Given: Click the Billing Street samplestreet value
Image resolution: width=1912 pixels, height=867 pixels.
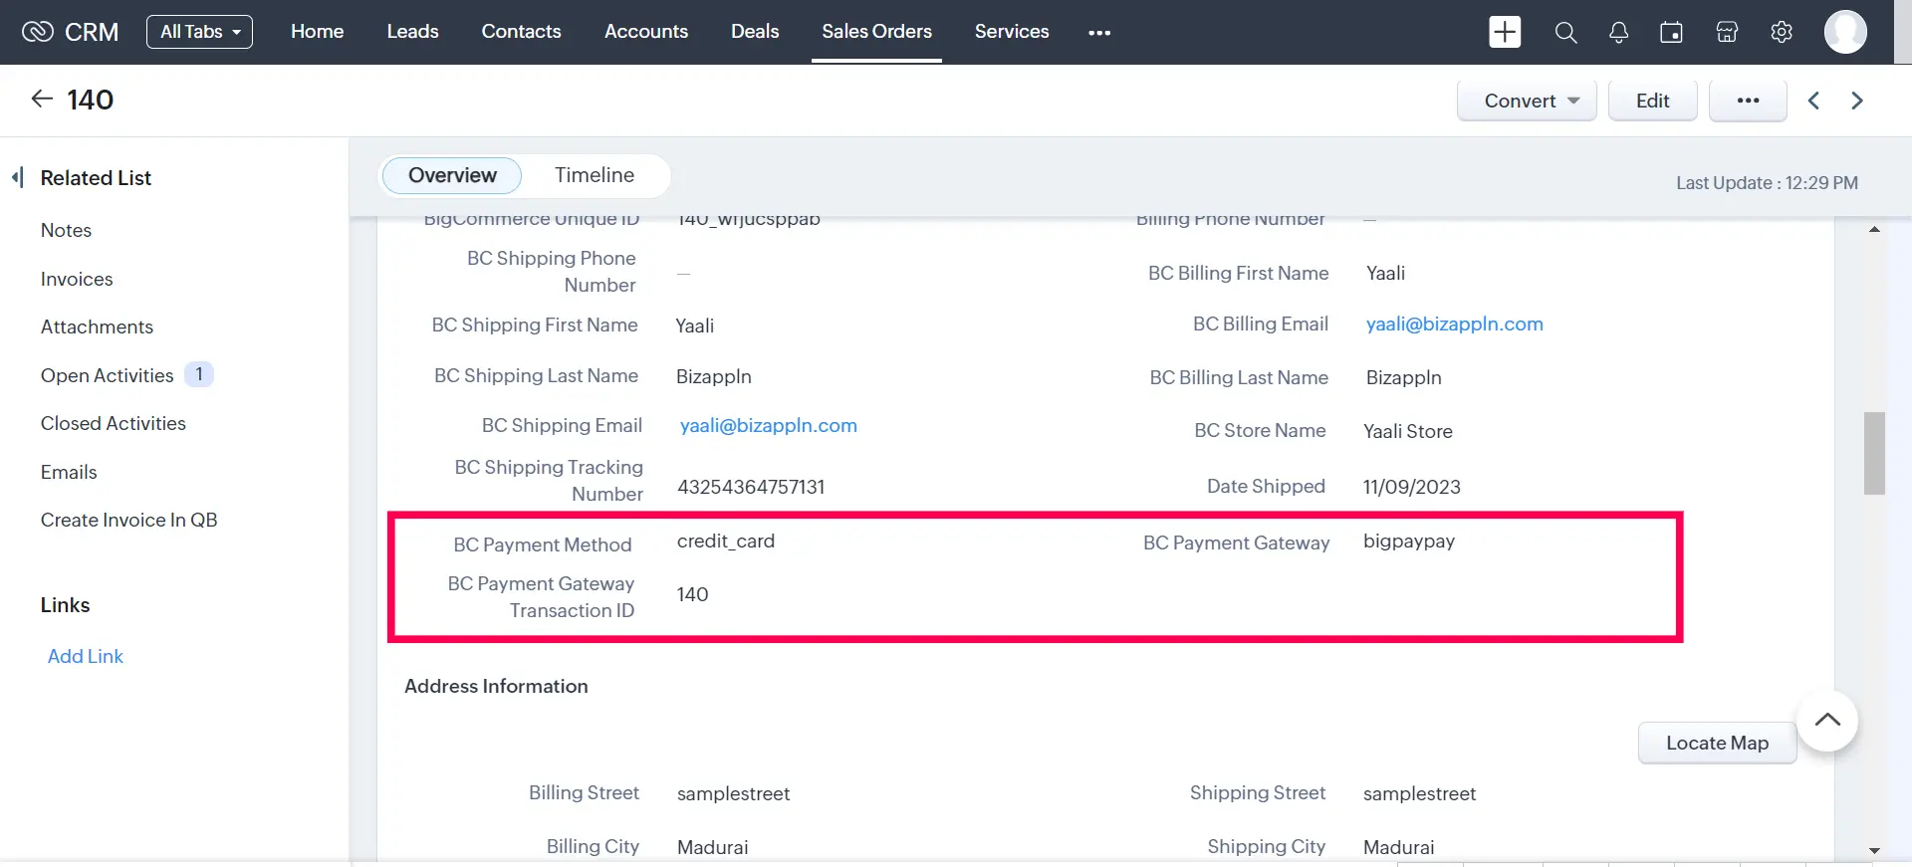Looking at the screenshot, I should [733, 793].
